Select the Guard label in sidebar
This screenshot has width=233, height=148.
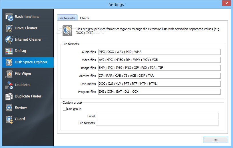(x=20, y=119)
